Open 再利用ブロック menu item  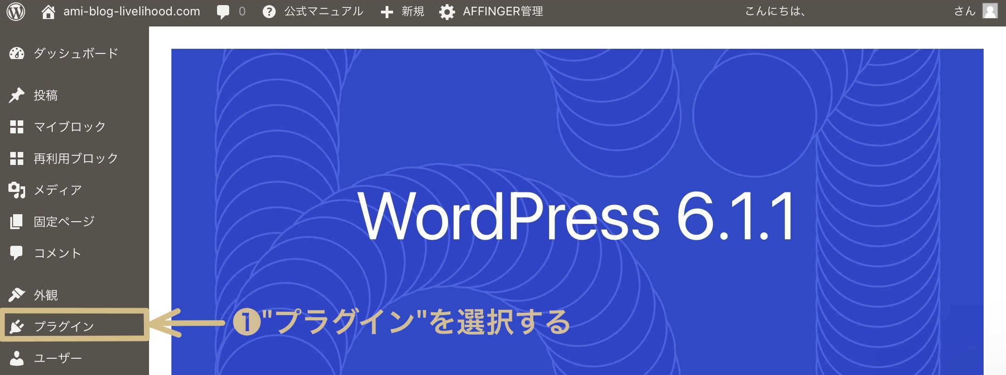(x=76, y=158)
